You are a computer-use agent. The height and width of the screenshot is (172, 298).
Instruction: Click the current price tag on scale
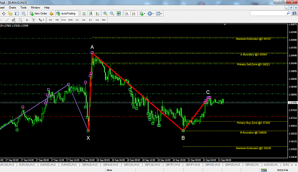click(293, 103)
